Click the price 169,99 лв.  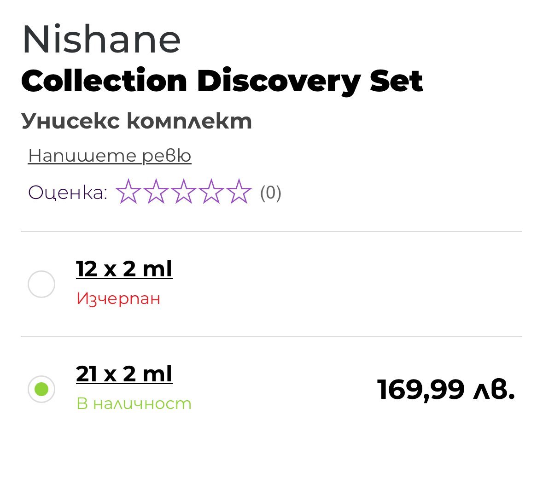pos(445,390)
